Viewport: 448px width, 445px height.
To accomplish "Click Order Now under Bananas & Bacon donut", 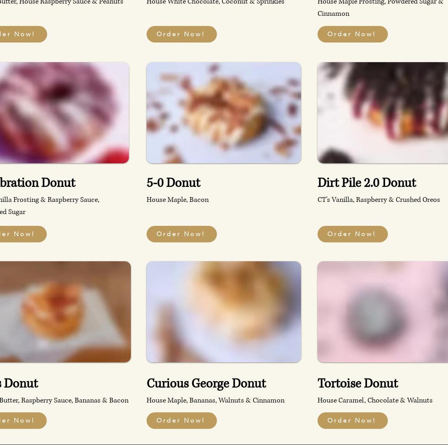I will 23,420.
